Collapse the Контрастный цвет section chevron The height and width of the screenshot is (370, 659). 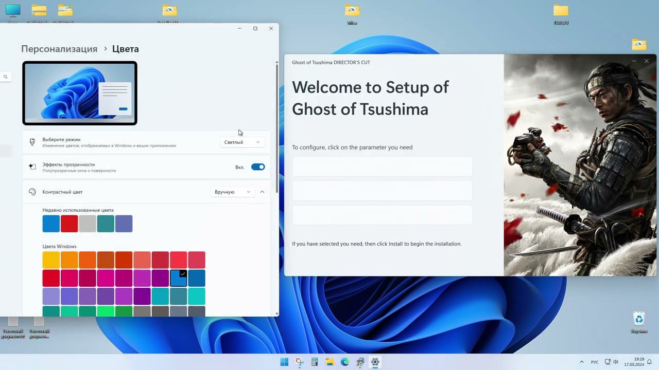pyautogui.click(x=262, y=192)
